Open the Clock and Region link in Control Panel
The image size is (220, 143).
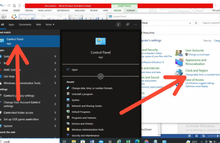pos(197,70)
